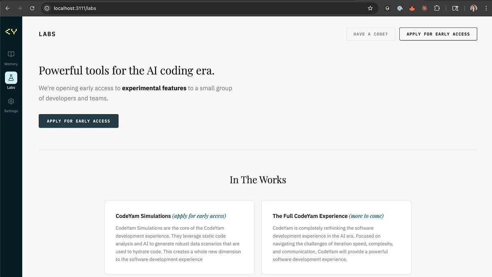
Task: Reload the localhost page
Action: pyautogui.click(x=32, y=8)
